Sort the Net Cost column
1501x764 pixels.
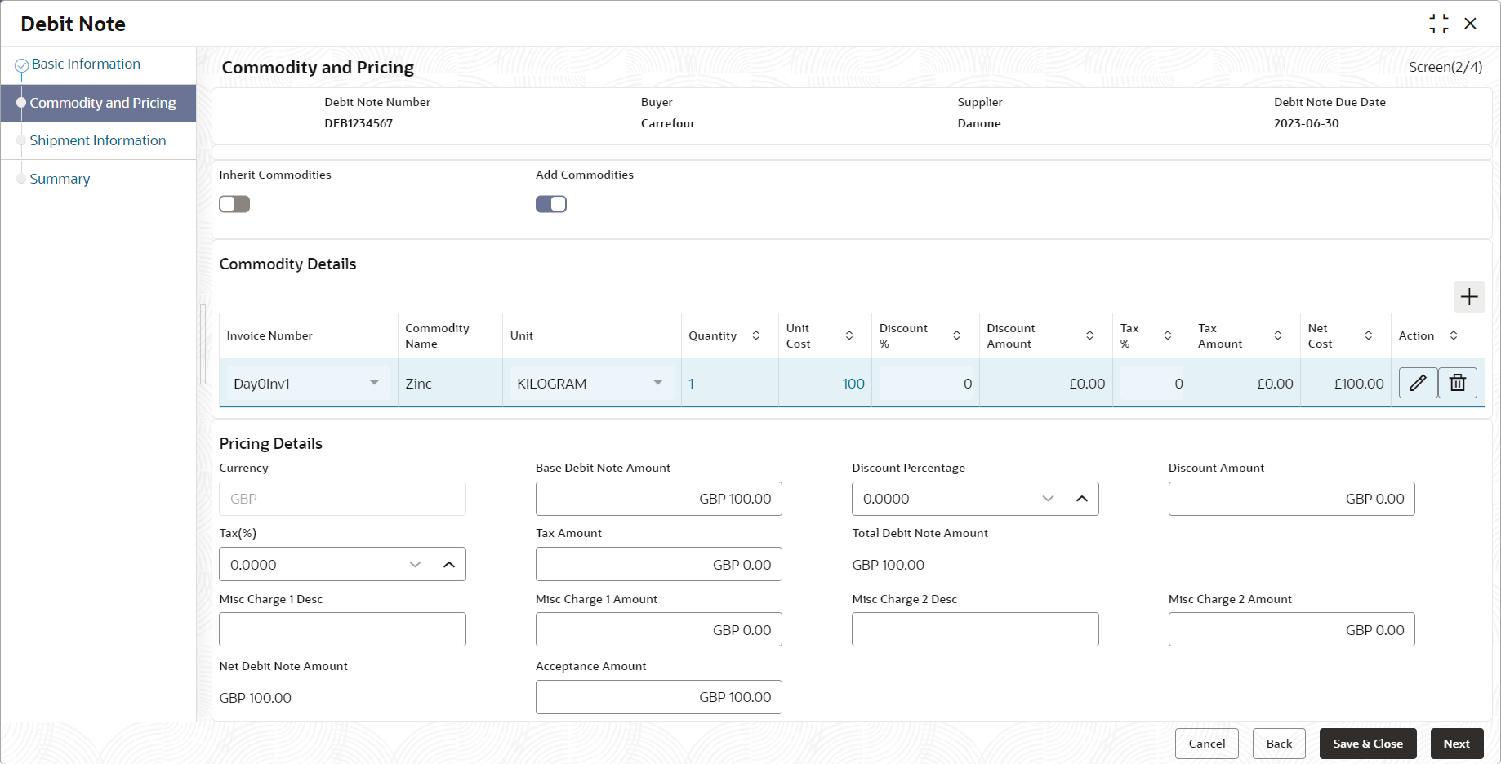point(1369,335)
